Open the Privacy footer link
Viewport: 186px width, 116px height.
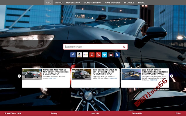pos(54,113)
